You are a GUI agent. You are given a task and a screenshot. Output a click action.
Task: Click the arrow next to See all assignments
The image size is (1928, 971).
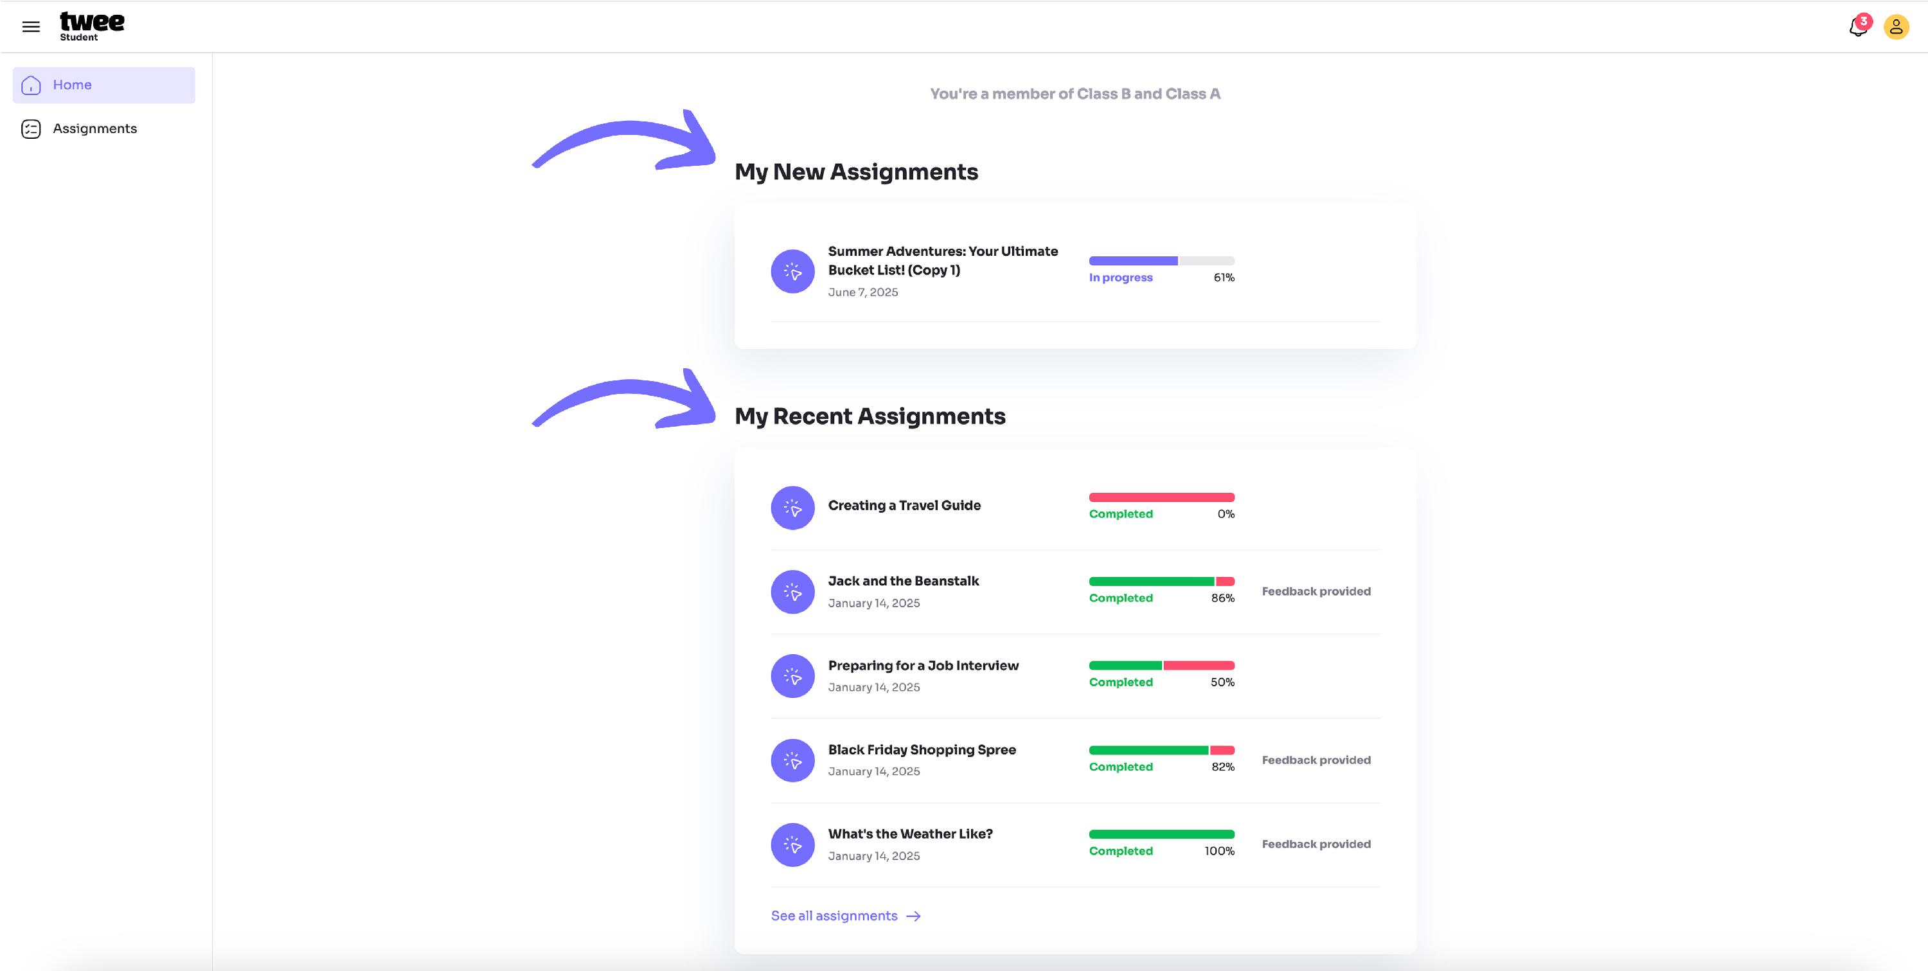(914, 916)
